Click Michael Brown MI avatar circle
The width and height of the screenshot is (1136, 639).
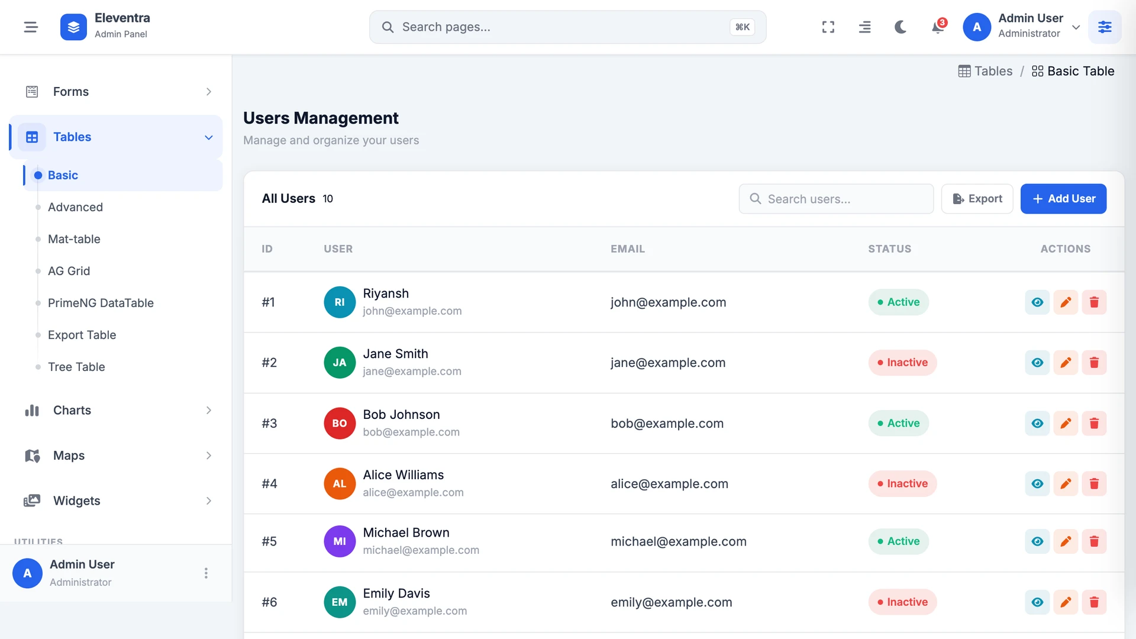coord(340,541)
